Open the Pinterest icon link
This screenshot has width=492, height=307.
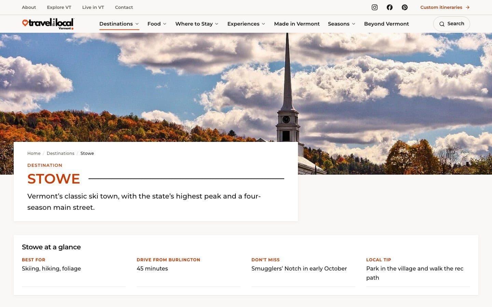coord(405,7)
